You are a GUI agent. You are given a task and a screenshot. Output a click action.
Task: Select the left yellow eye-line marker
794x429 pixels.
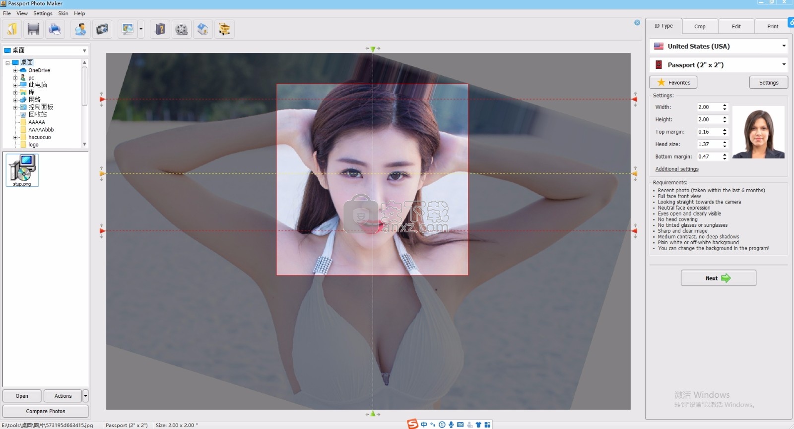(x=102, y=173)
